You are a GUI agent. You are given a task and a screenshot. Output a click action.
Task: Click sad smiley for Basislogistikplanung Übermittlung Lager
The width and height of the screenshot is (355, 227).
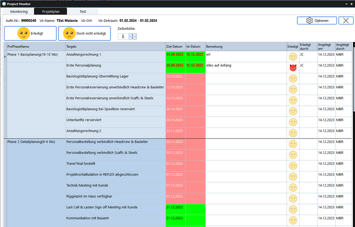[293, 78]
